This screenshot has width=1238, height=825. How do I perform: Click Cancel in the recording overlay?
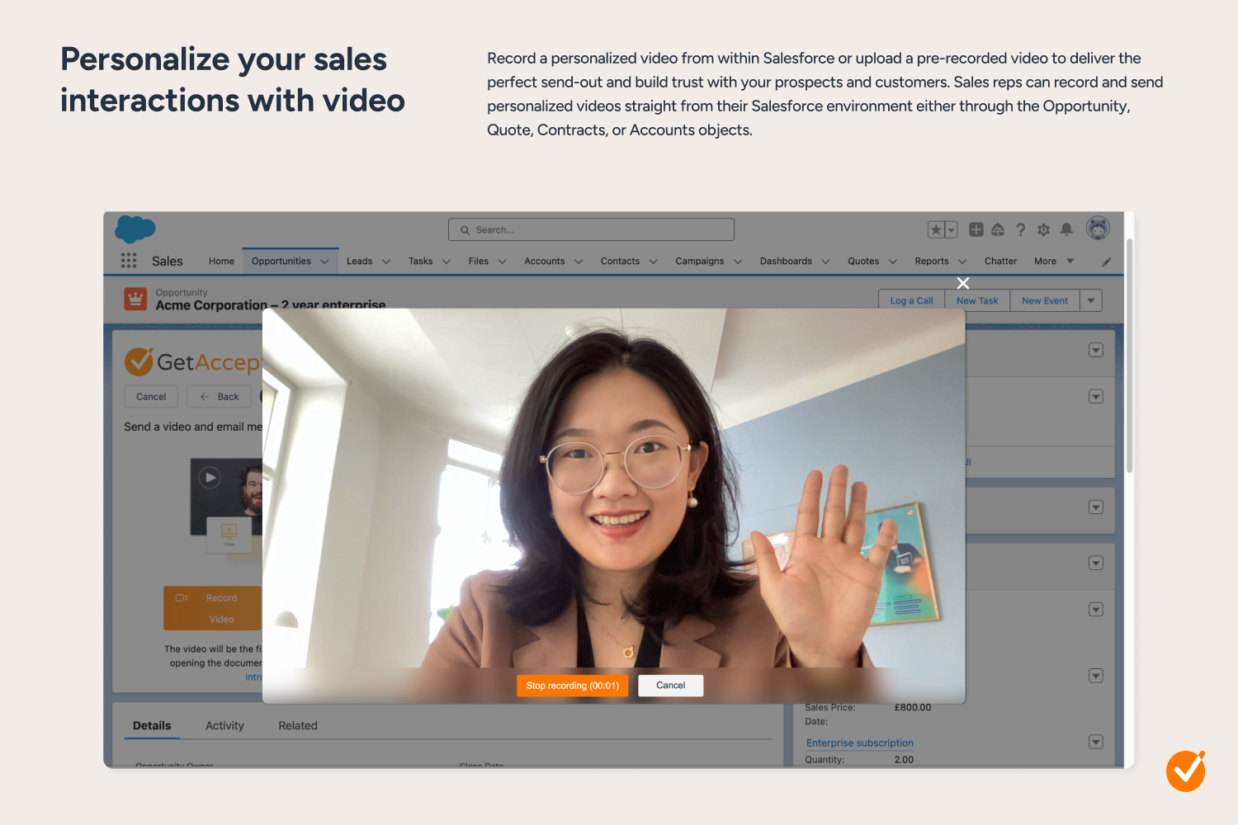click(670, 686)
